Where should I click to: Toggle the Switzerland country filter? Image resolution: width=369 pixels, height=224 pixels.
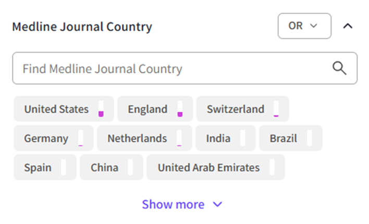[236, 109]
